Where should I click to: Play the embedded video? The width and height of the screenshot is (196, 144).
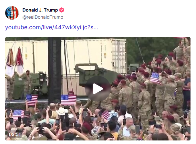(98, 89)
